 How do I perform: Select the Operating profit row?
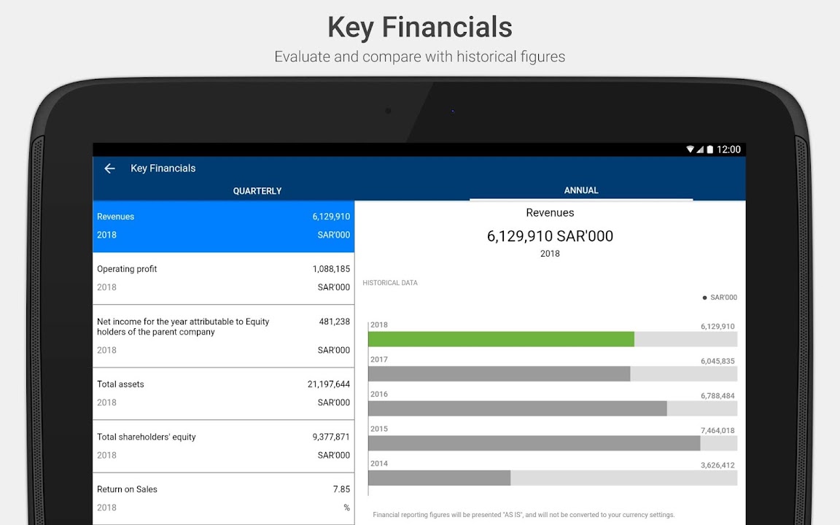point(223,278)
